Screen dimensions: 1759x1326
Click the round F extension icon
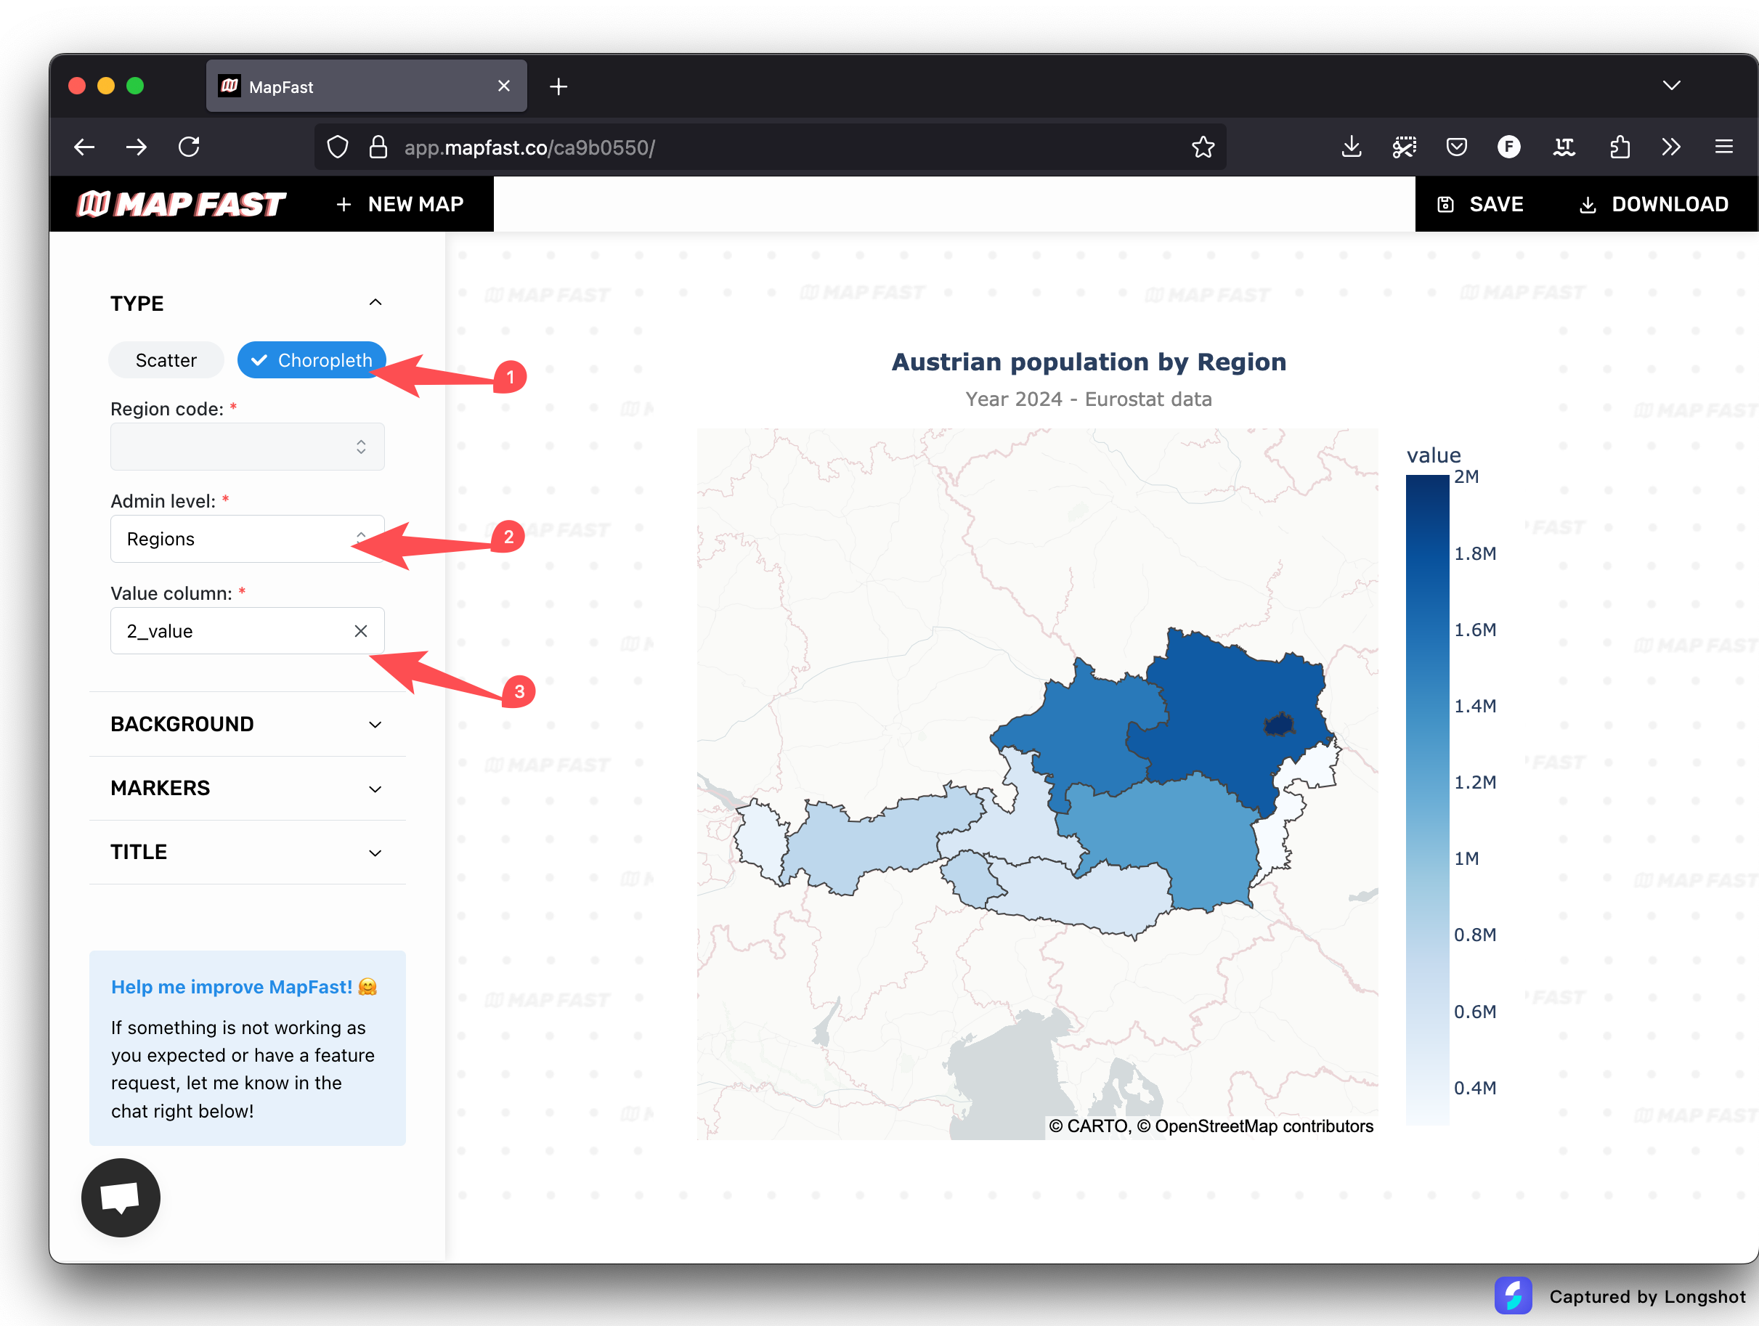(x=1509, y=147)
